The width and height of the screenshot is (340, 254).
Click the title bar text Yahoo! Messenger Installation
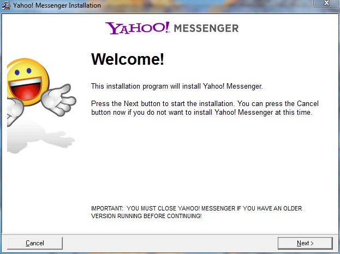[x=57, y=5]
